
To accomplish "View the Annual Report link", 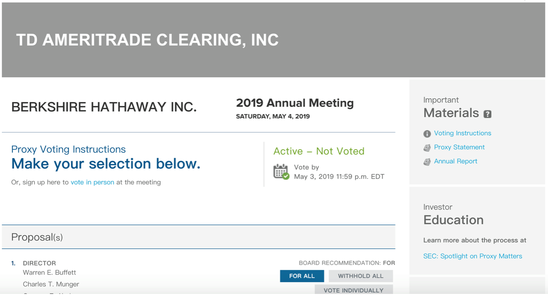I will 456,161.
